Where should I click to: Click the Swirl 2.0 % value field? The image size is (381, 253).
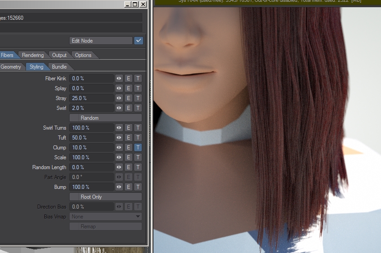point(92,108)
